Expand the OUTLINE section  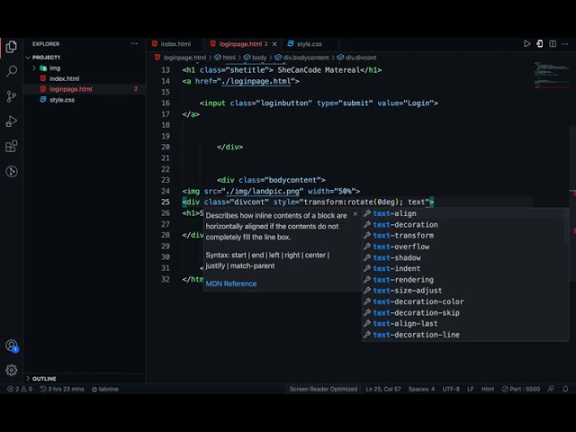85,379
